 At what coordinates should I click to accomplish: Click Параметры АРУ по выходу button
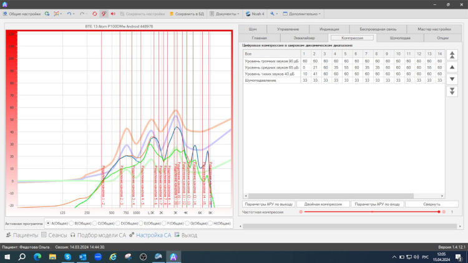268,204
